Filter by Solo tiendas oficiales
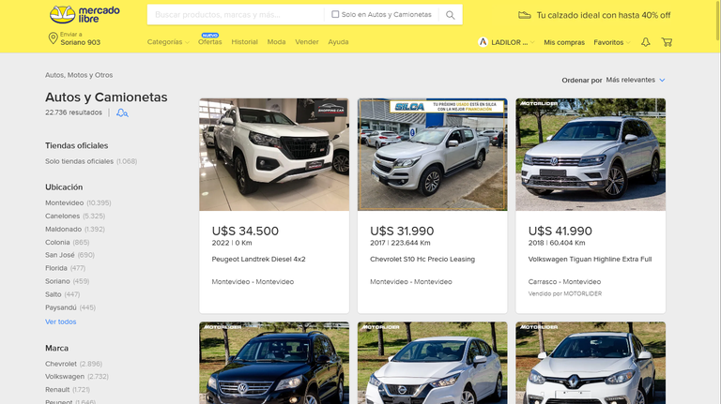721x404 pixels. pos(91,161)
